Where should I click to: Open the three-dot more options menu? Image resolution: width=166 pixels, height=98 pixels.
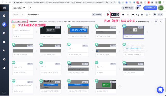point(161,21)
